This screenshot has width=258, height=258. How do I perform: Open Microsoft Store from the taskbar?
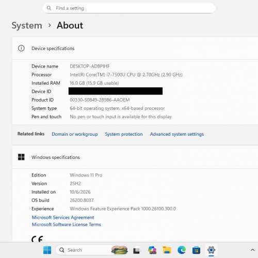click(x=196, y=250)
